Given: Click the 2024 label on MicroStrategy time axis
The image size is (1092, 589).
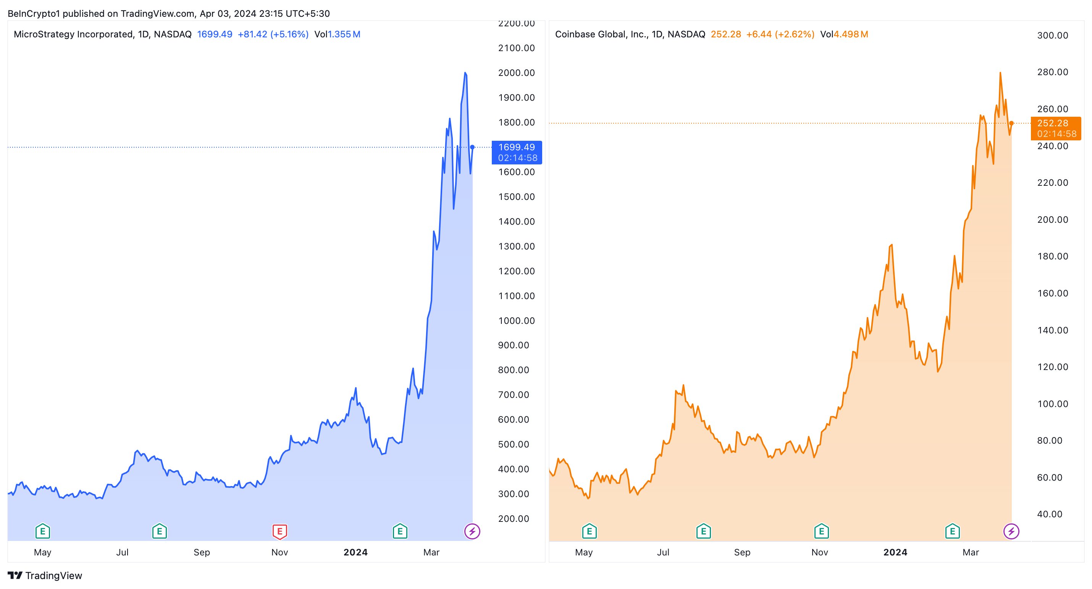Looking at the screenshot, I should click(x=355, y=552).
